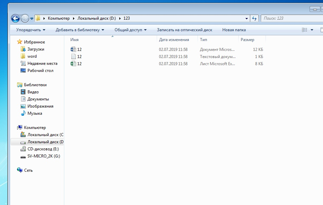Select the text file icon named 12
The width and height of the screenshot is (323, 205).
(x=73, y=56)
